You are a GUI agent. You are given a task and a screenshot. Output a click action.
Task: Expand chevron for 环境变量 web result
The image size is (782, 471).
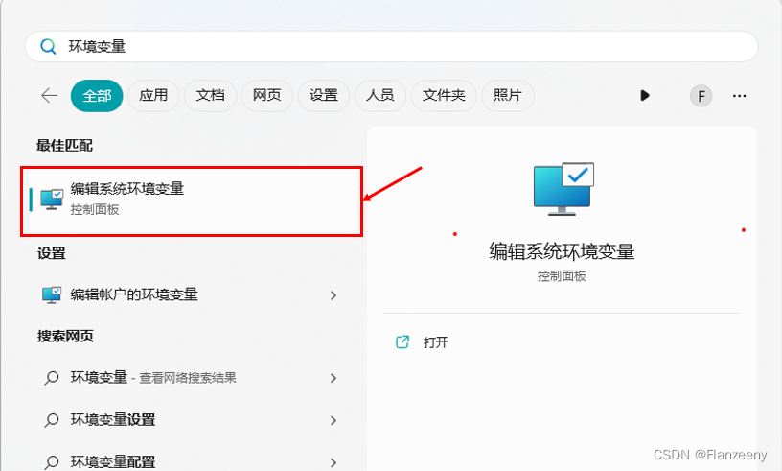click(x=333, y=379)
